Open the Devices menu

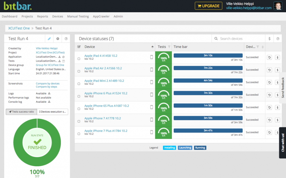tap(58, 16)
